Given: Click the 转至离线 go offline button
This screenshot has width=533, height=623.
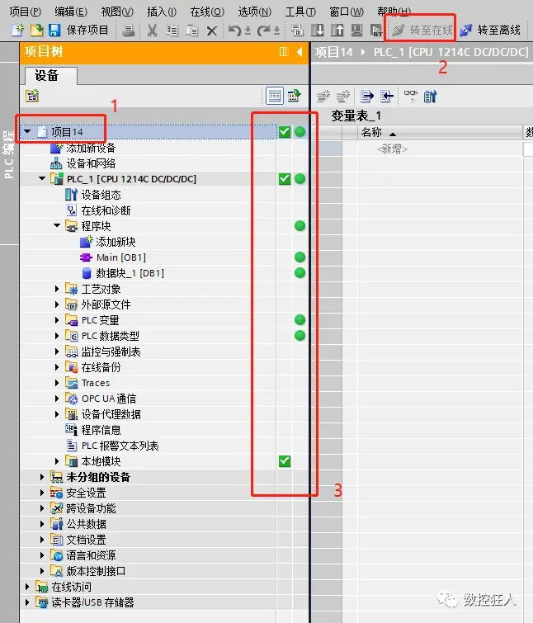Looking at the screenshot, I should pos(490,30).
